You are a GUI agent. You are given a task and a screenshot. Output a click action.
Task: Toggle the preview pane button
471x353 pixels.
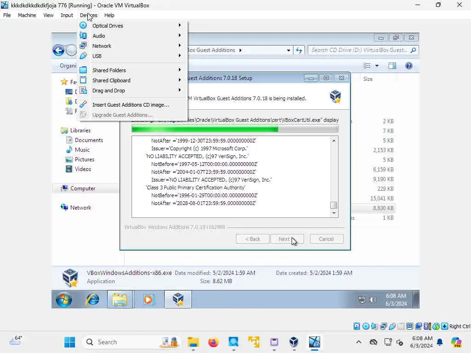tap(392, 66)
